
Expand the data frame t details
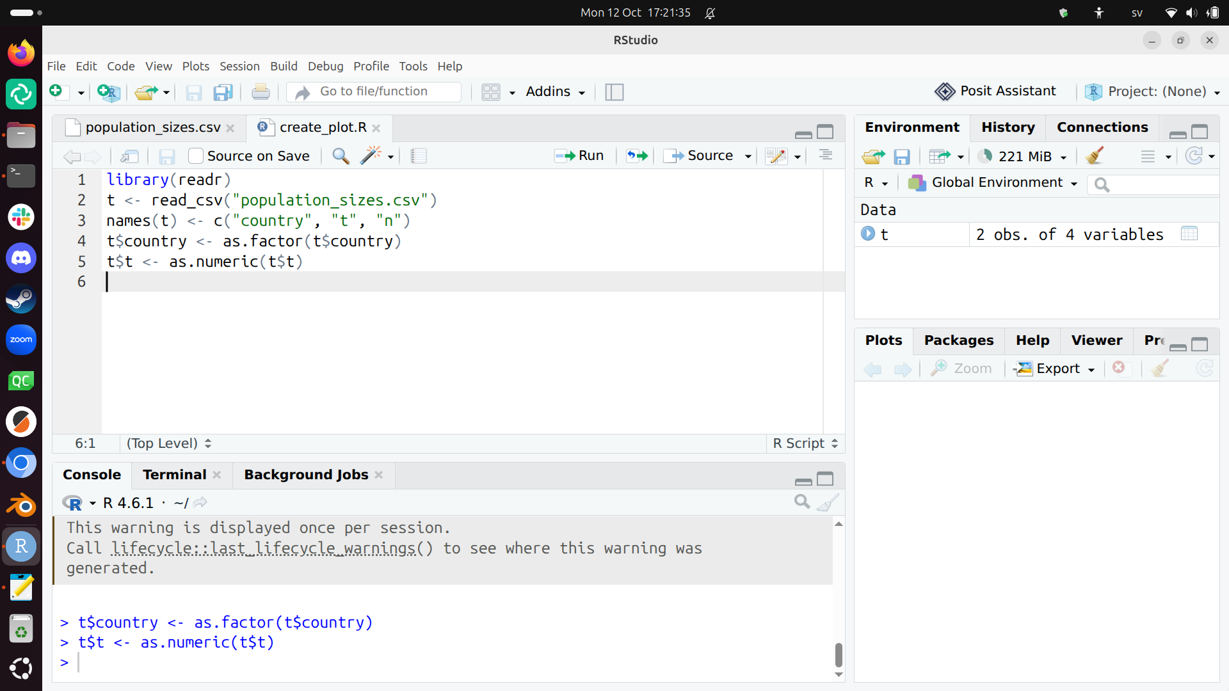point(868,234)
